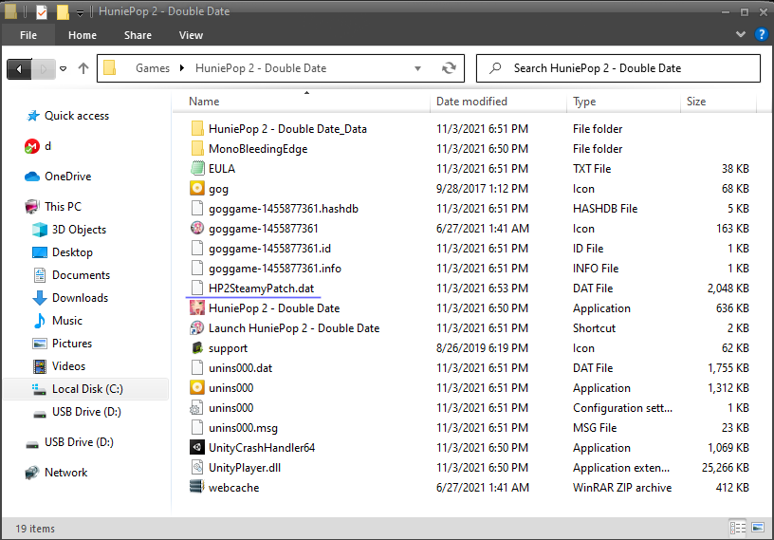Viewport: 774px width, 540px height.
Task: Open recent locations dropdown
Action: [x=64, y=68]
